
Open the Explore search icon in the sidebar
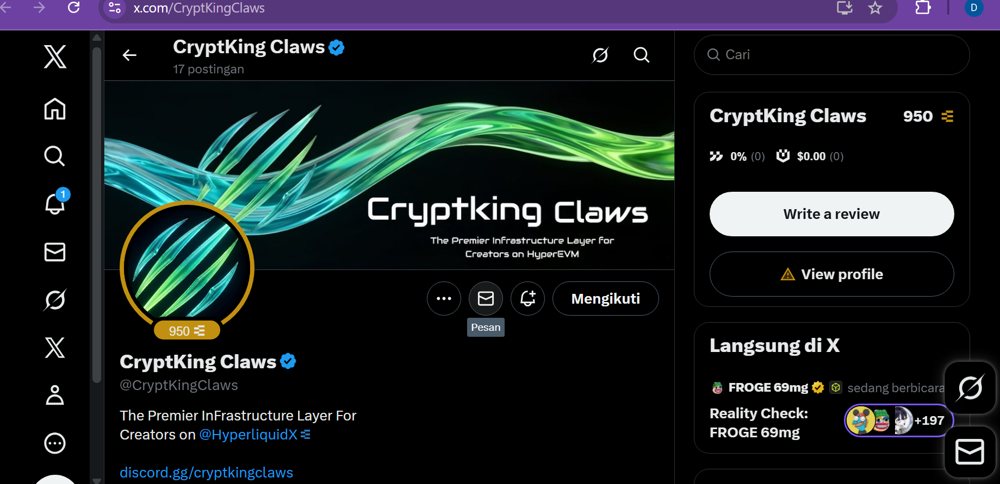[x=55, y=156]
